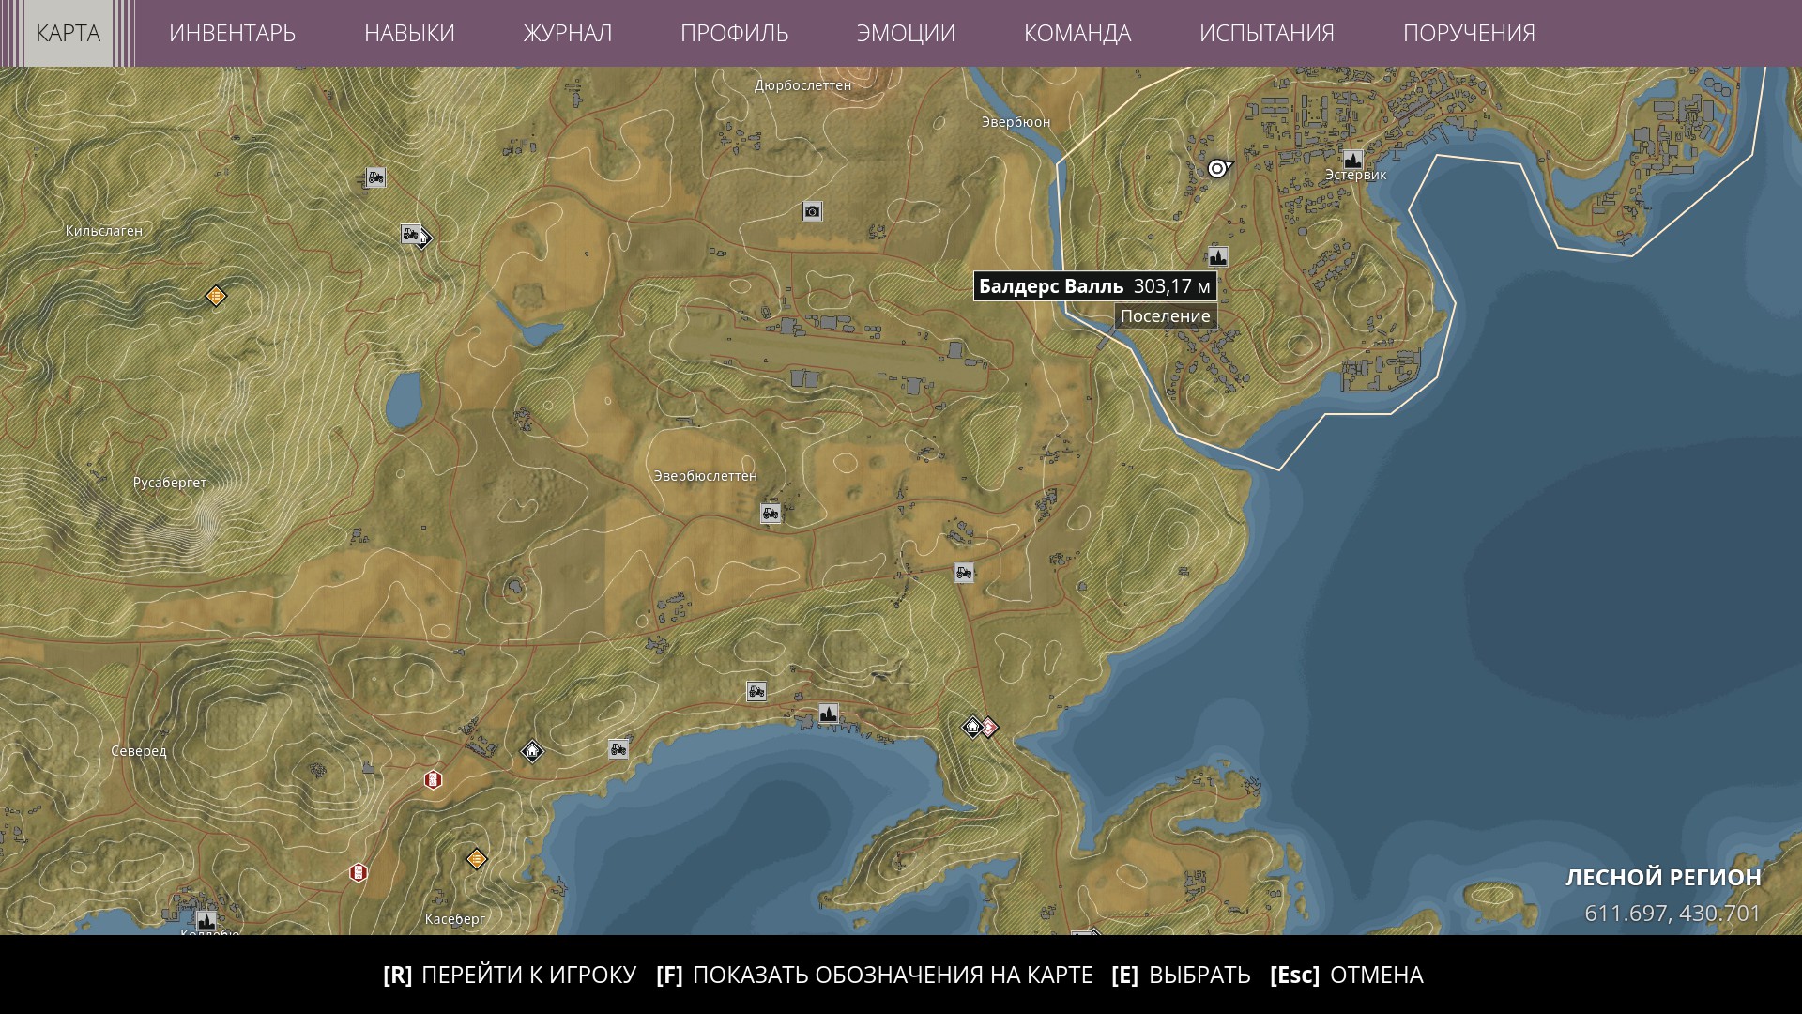Click [R] ПЕРЕЙТИ К ИГРОКУ
Screen dimensions: 1802x1014
[510, 975]
